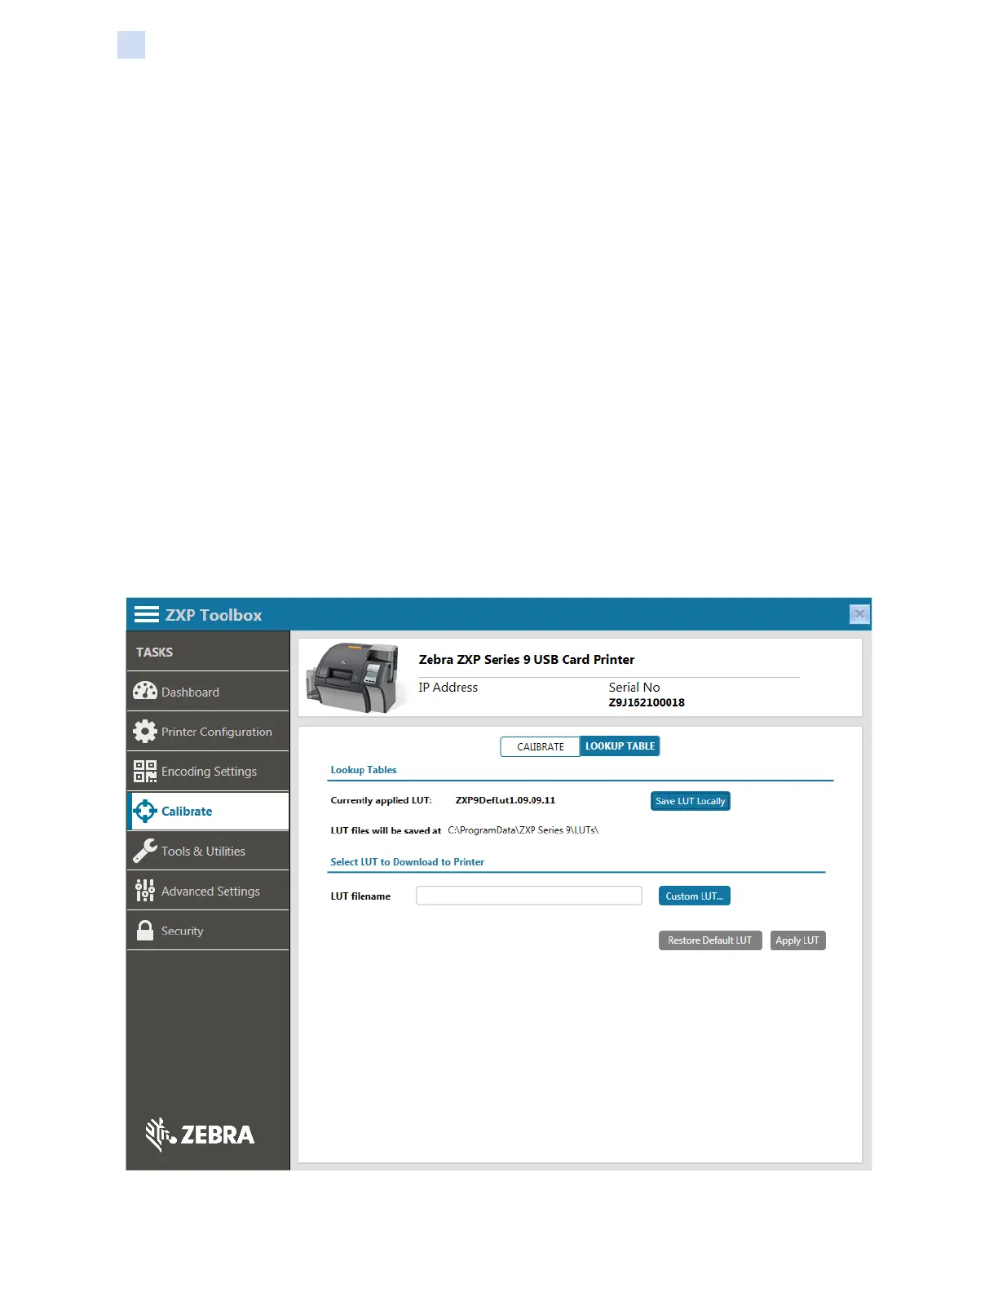Click the Tools & Utilities wrench icon
The width and height of the screenshot is (998, 1292).
point(145,851)
